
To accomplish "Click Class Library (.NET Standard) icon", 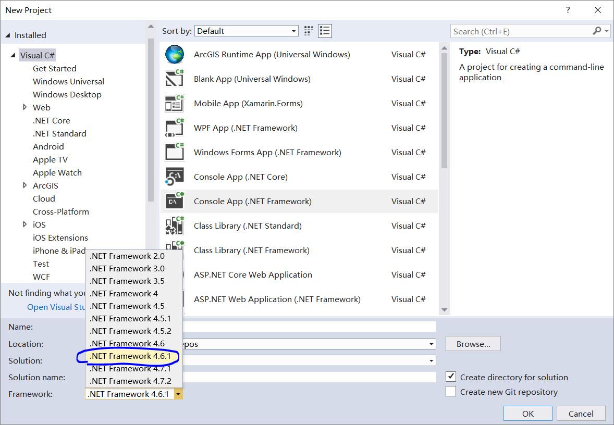I will [175, 226].
